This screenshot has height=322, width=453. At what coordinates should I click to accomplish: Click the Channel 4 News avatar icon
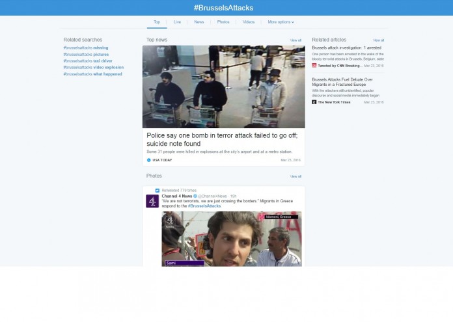tap(152, 201)
